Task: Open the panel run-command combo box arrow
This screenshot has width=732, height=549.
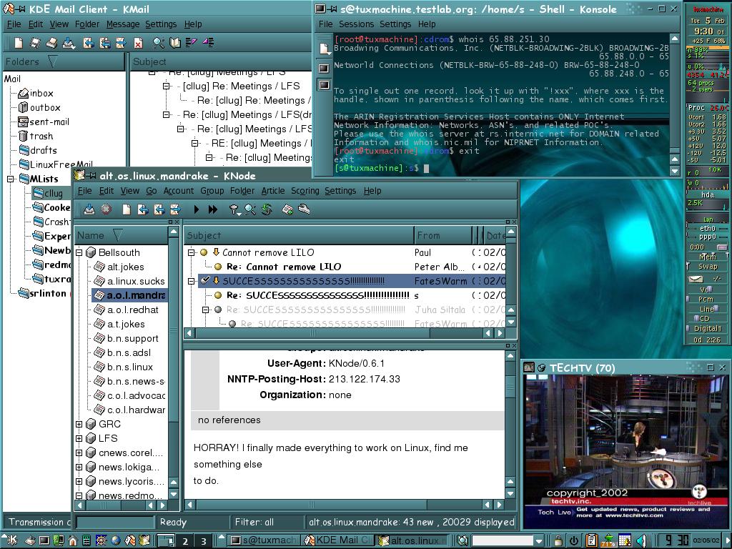Action: coord(539,541)
